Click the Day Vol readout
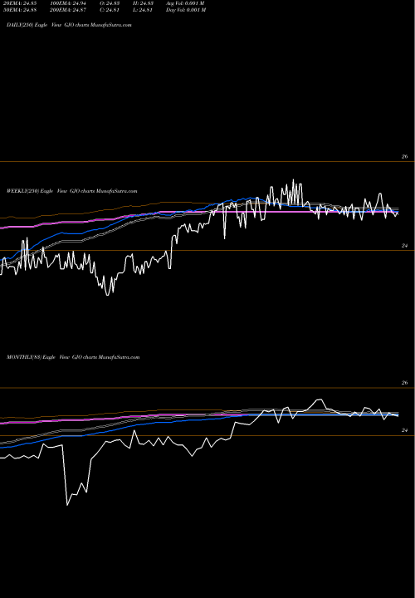 [x=186, y=10]
